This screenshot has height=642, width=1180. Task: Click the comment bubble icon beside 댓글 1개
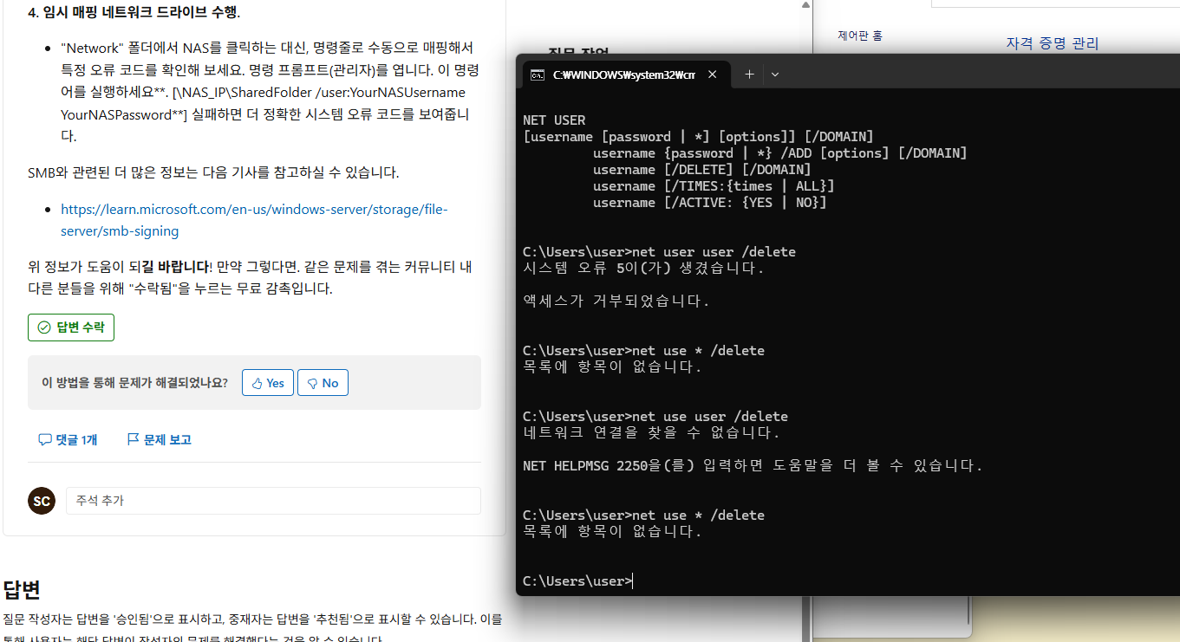[x=45, y=440]
